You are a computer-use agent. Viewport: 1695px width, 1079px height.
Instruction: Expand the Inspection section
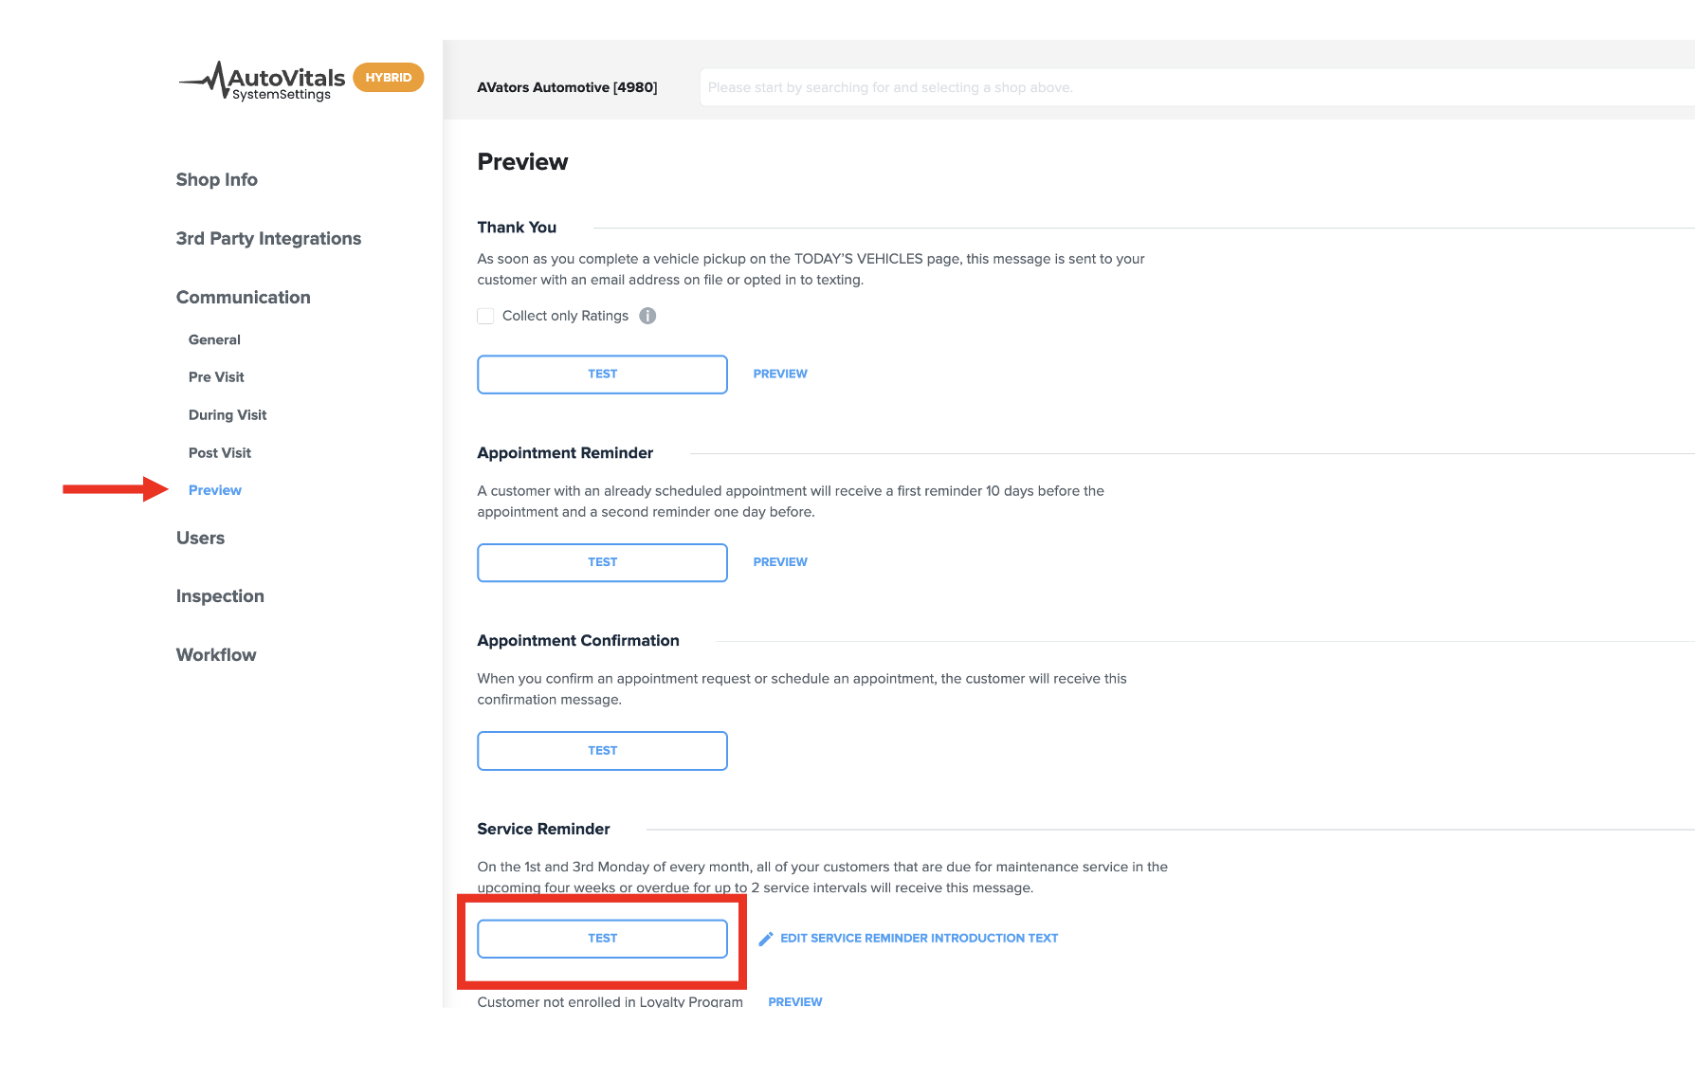pos(220,596)
